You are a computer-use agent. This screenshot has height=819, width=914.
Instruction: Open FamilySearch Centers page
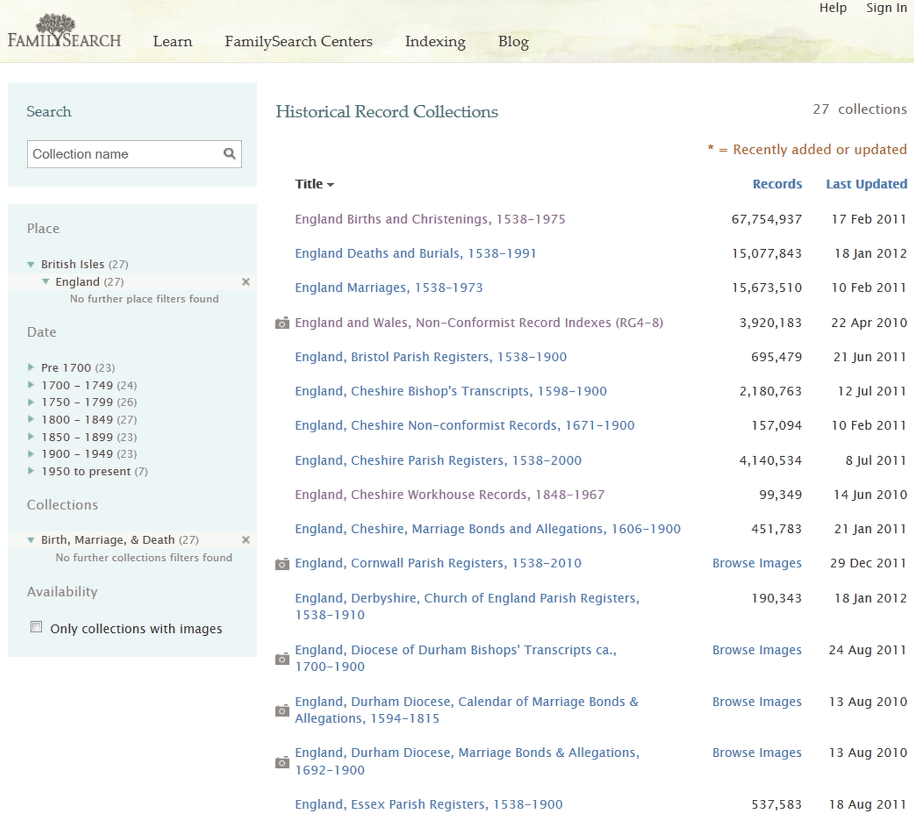(298, 41)
